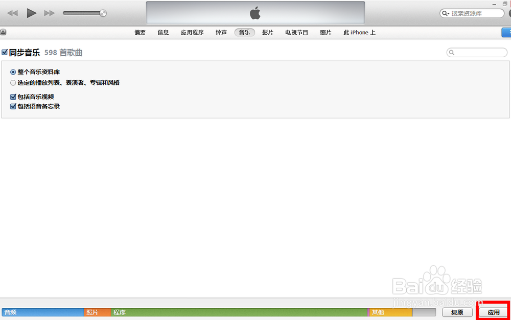
Task: Click the 应用 button to apply changes
Action: point(493,312)
